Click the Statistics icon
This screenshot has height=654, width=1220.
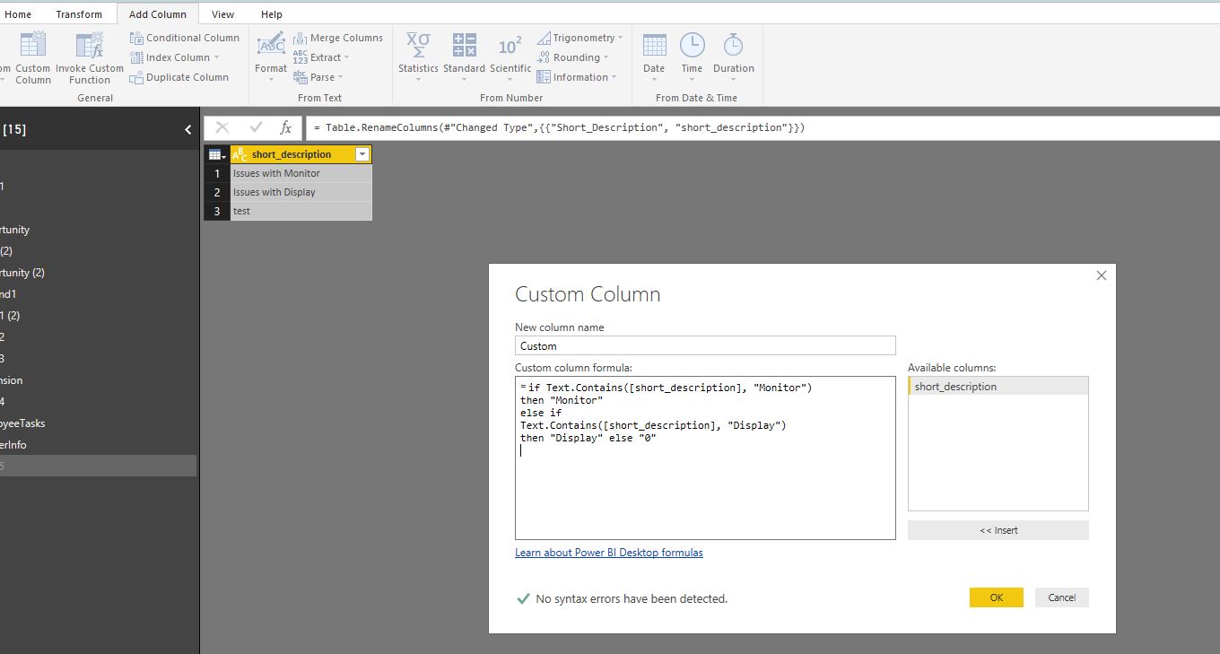pos(418,56)
